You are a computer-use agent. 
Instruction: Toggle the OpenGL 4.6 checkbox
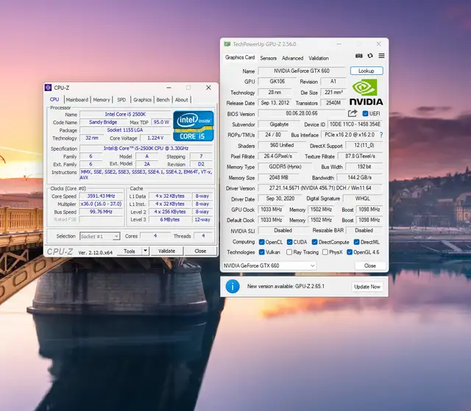coord(350,252)
